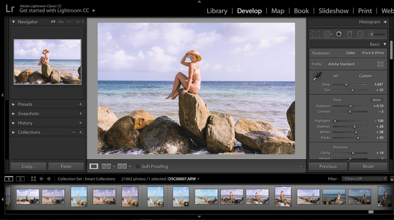The width and height of the screenshot is (394, 220).
Task: Toggle Auto tone adjustment
Action: [x=377, y=100]
